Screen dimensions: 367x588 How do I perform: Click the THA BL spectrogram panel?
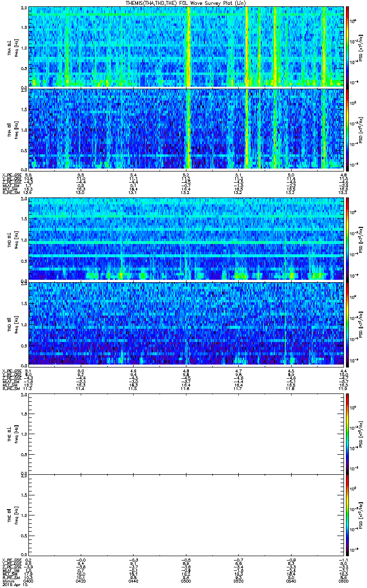pos(186,47)
